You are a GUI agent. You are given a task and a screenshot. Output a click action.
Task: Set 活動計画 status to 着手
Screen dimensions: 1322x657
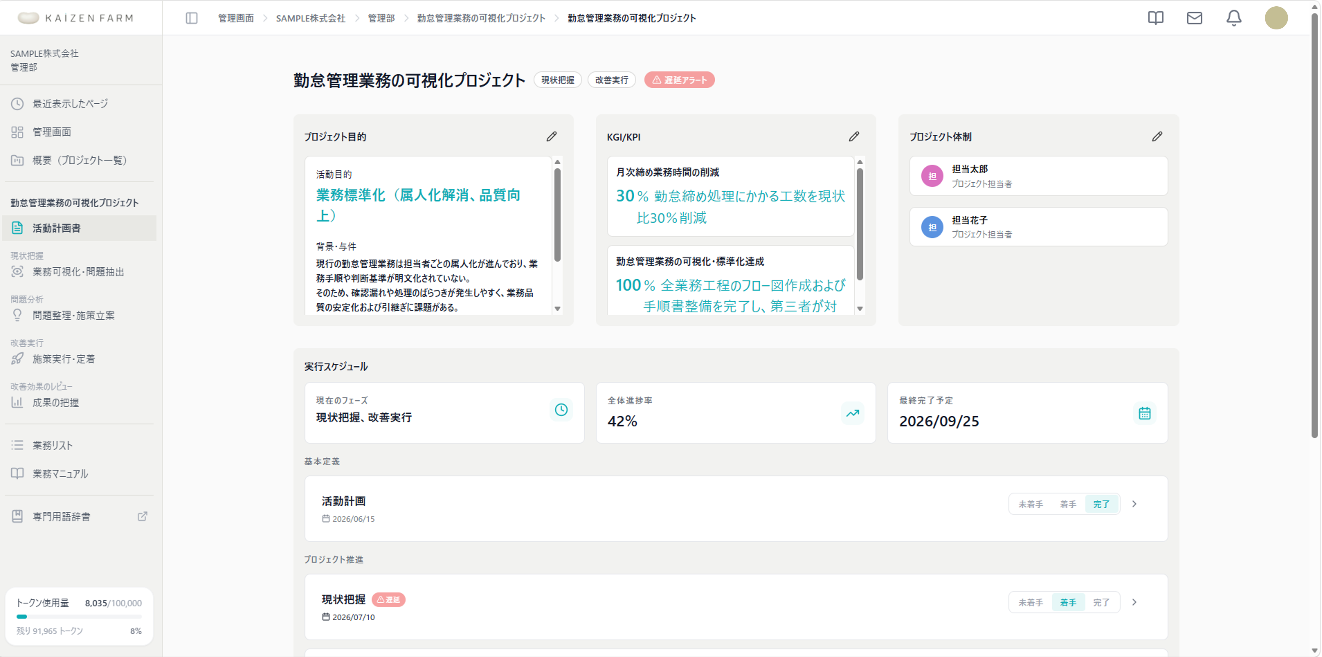(1068, 504)
